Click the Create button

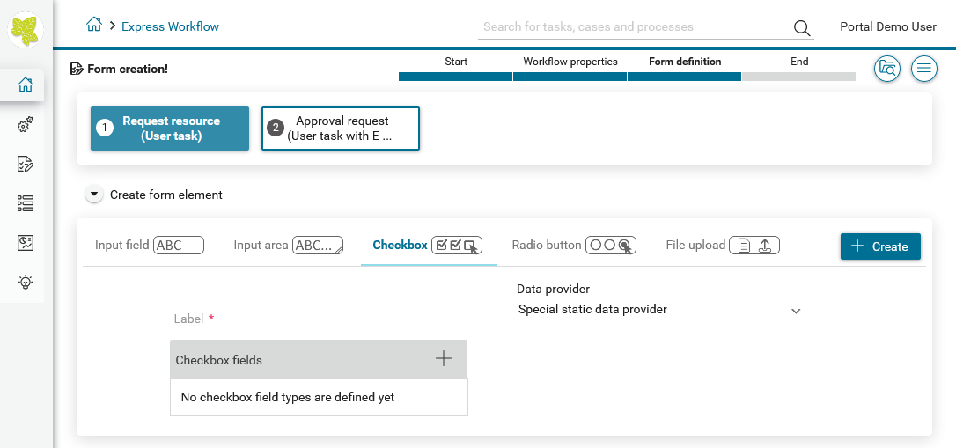[880, 246]
